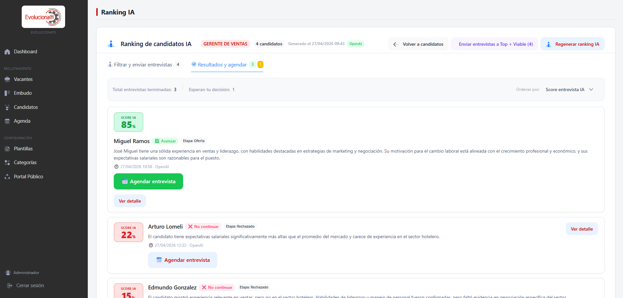Click calendar icon in Arturo Lomeli Agendar button
The width and height of the screenshot is (623, 298).
[x=159, y=260]
